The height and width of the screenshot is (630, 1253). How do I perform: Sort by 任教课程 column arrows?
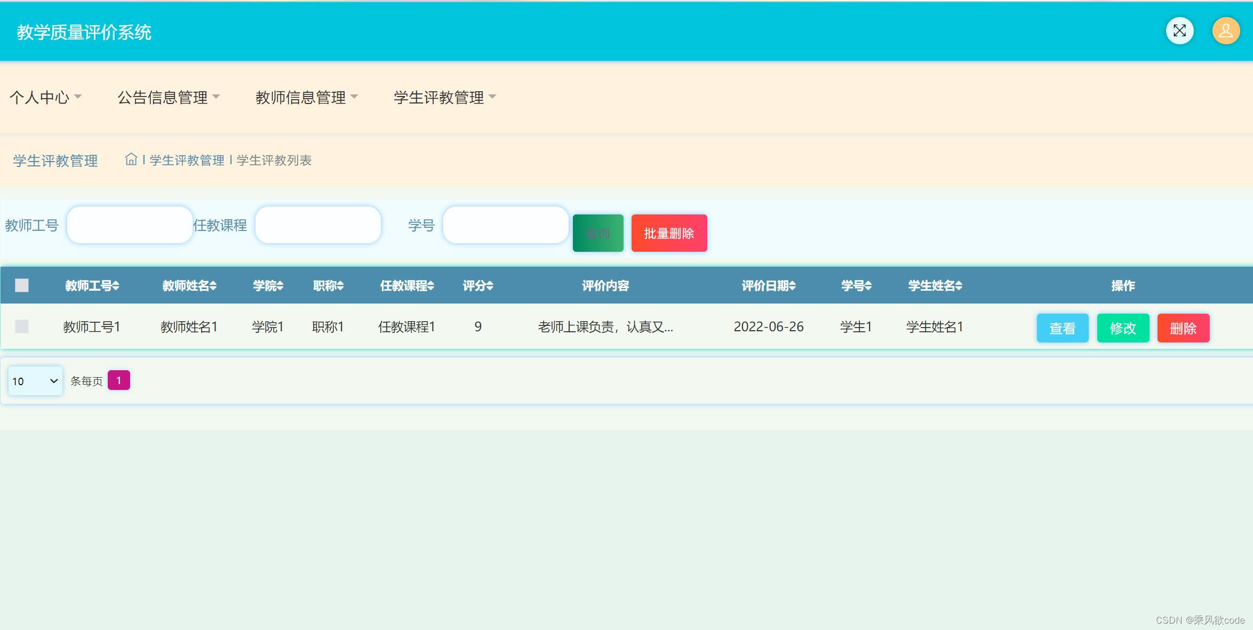point(431,286)
